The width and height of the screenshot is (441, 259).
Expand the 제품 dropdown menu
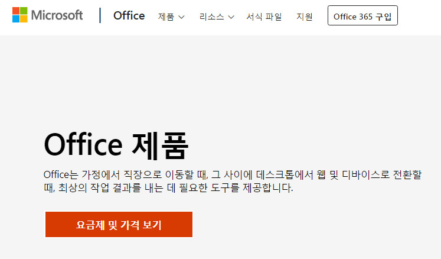[171, 17]
